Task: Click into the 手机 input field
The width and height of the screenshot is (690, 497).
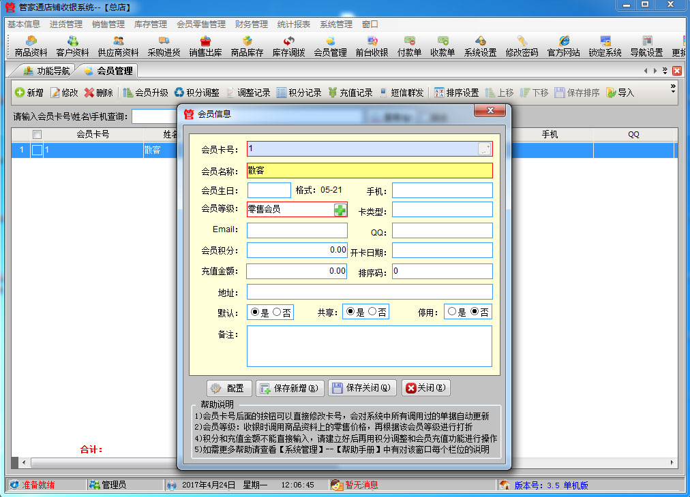Action: pos(442,191)
